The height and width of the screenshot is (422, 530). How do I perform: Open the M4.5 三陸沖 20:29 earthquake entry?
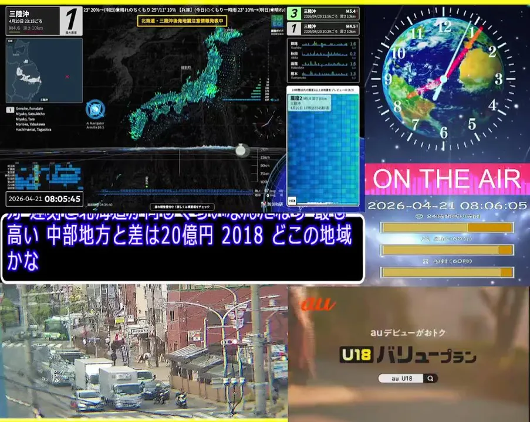[323, 29]
